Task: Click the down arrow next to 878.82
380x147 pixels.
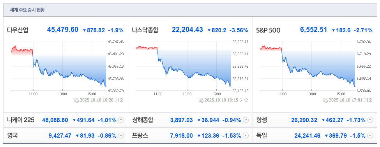Action: [84, 30]
